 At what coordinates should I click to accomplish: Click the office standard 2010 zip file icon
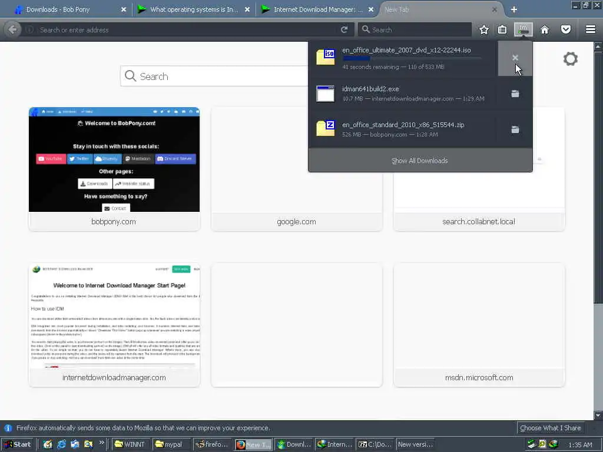325,128
